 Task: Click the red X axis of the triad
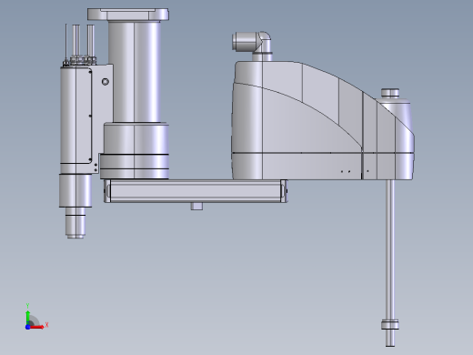coord(37,327)
